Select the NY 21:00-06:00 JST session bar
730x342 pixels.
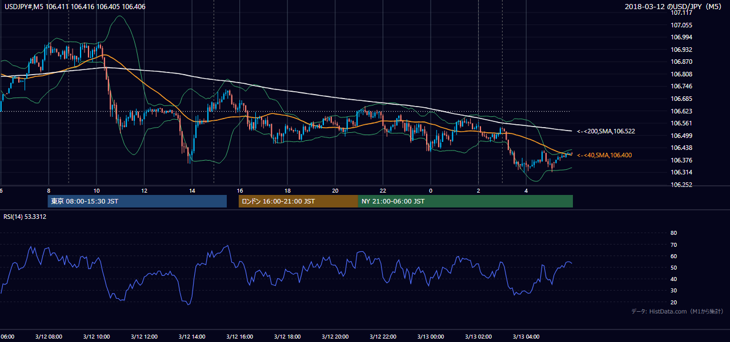(466, 201)
